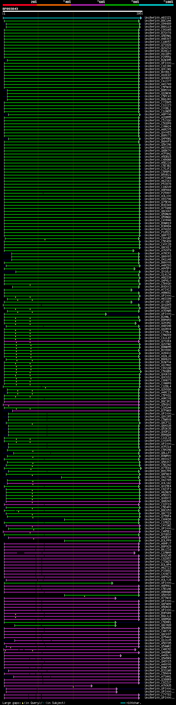This screenshot has width=176, height=705.
Task: Click the red 20% identity legend bar
Action: point(20,5)
